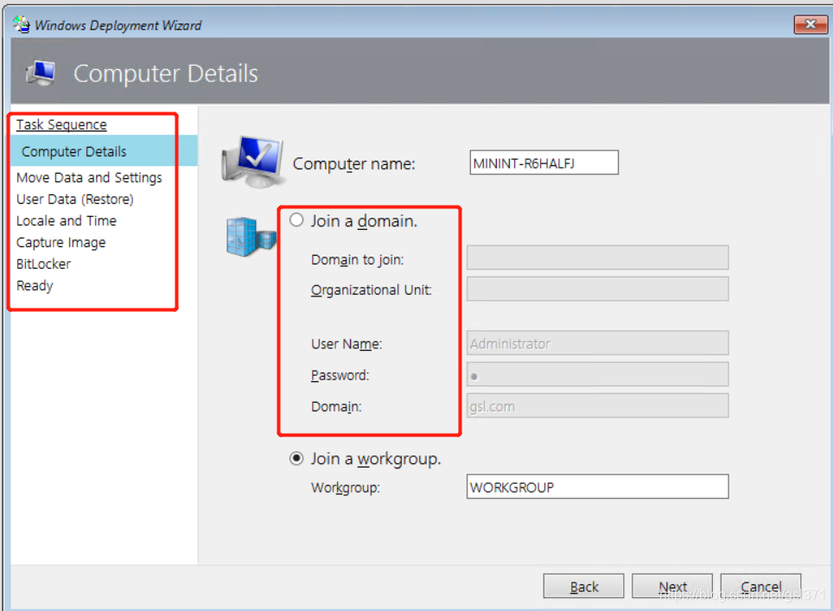Click the 'Domain to join:' label
Image resolution: width=833 pixels, height=611 pixels.
tap(358, 260)
